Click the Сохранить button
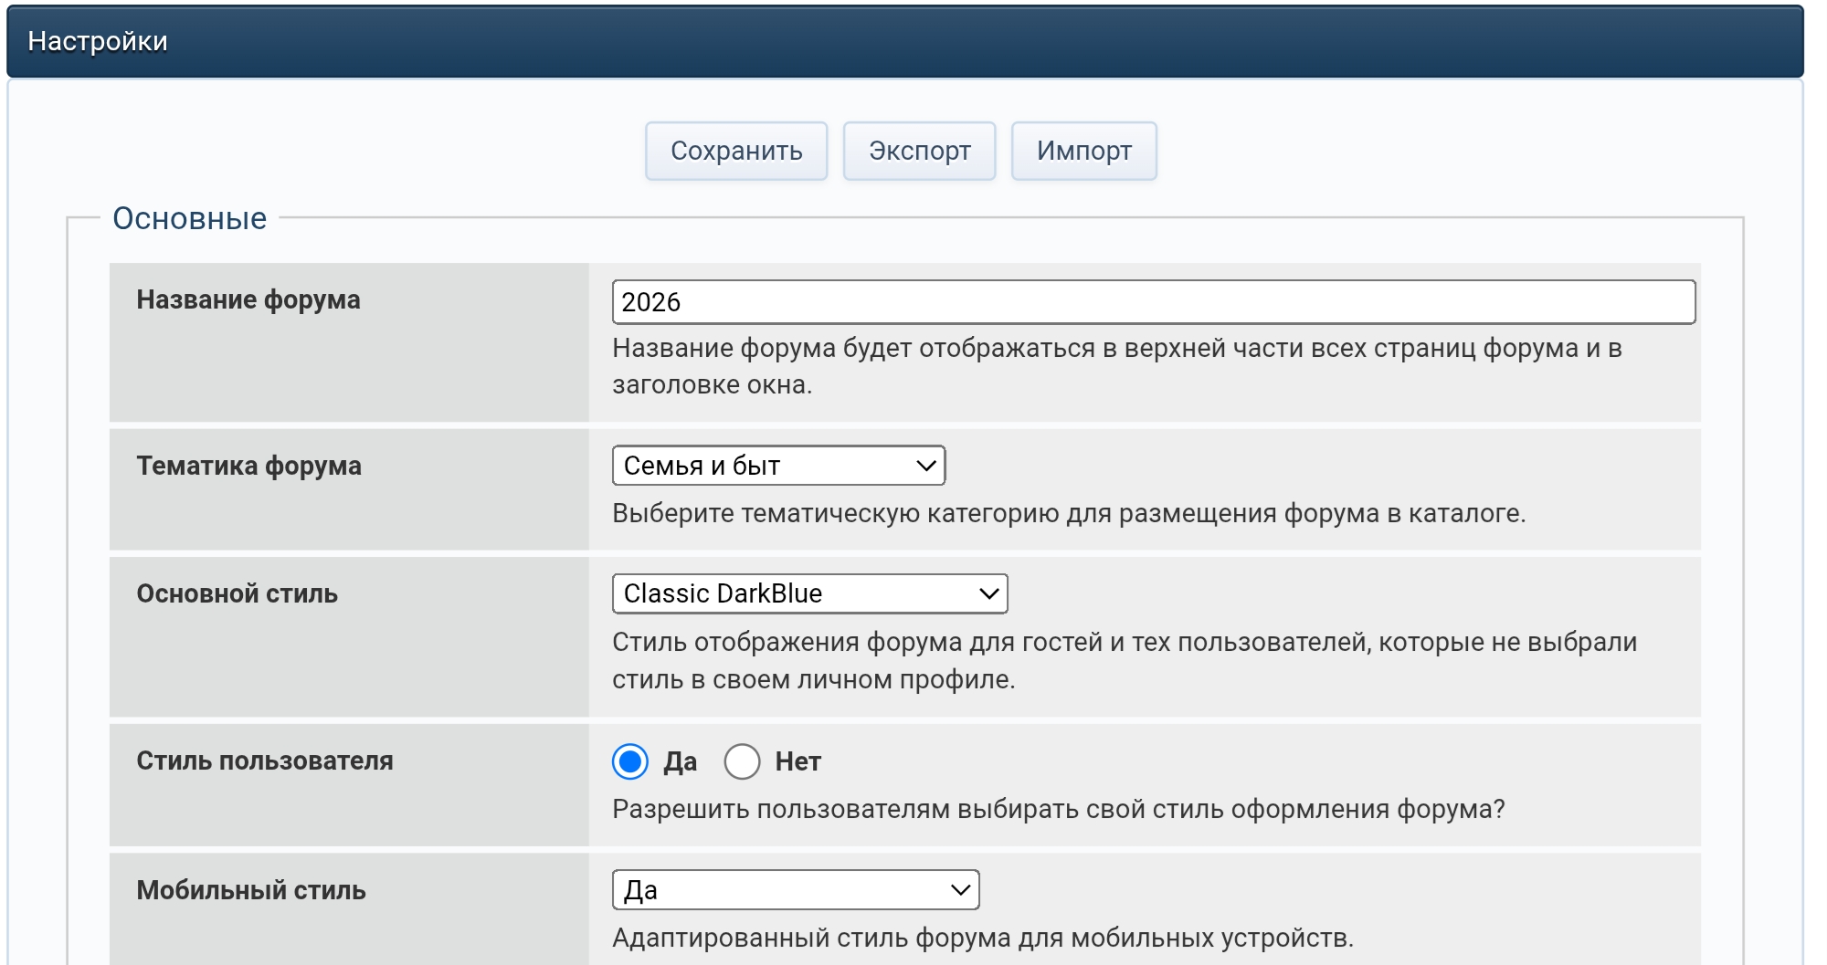The width and height of the screenshot is (1827, 965). tap(736, 151)
